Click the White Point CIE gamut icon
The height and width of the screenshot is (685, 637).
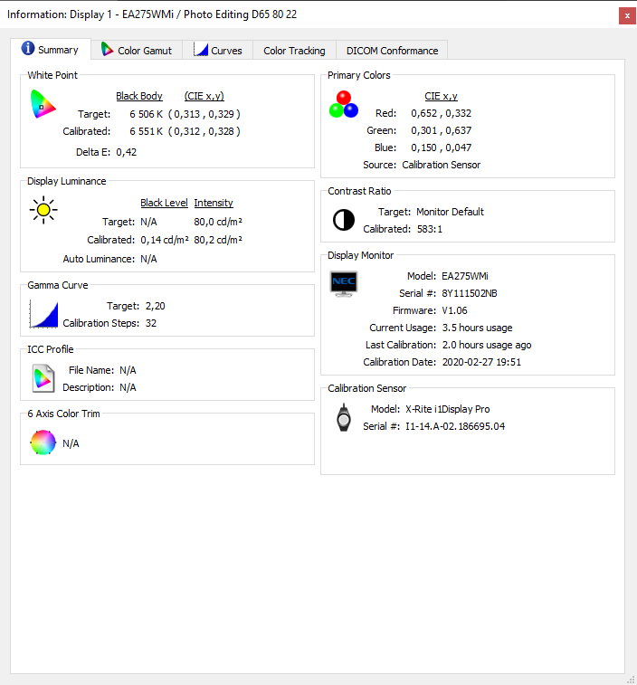[43, 105]
